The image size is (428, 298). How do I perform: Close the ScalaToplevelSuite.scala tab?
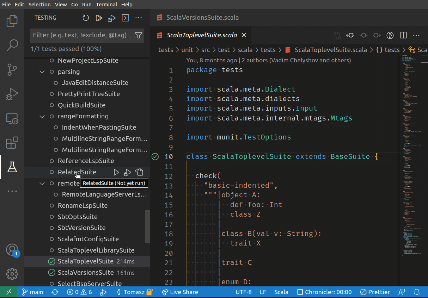(x=244, y=35)
